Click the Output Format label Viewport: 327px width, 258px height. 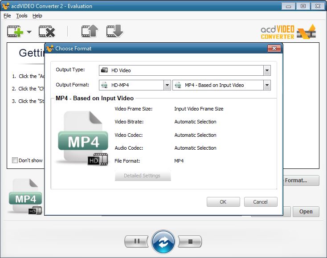72,85
